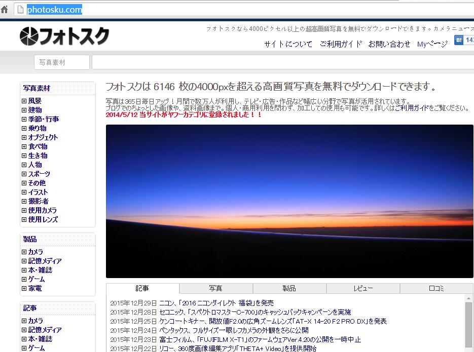474x352 pixels.
Task: Click the article list scrollbar thumb
Action: 468,325
